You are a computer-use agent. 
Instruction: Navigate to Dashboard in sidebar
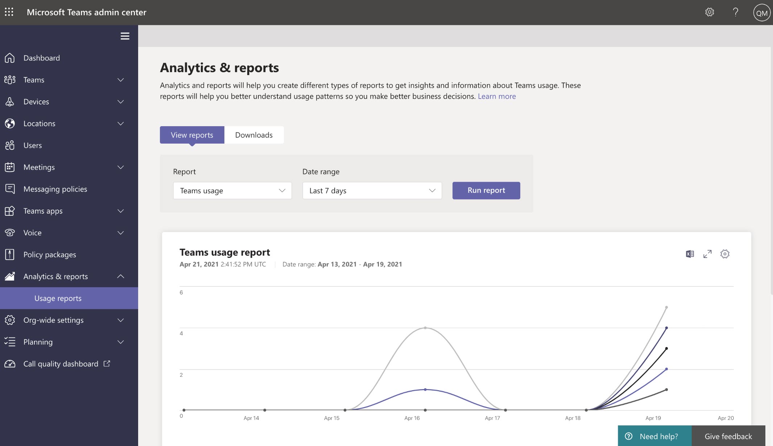41,57
